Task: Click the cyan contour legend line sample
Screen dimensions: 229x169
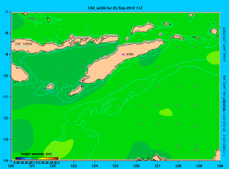Action: pos(21,47)
